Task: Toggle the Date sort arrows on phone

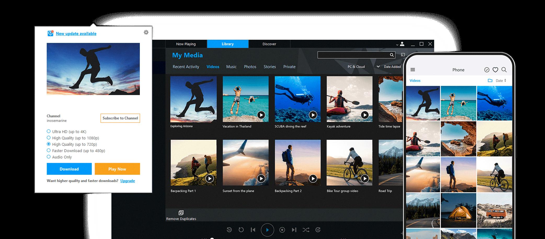Action: pyautogui.click(x=505, y=80)
